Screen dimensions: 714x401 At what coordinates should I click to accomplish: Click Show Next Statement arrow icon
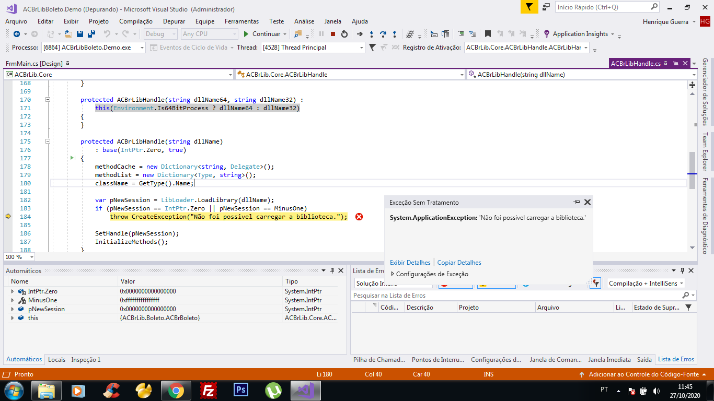tap(360, 34)
